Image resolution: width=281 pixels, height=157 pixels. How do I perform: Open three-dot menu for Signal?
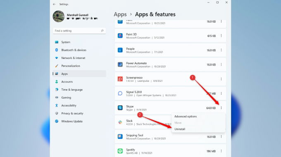click(x=221, y=93)
